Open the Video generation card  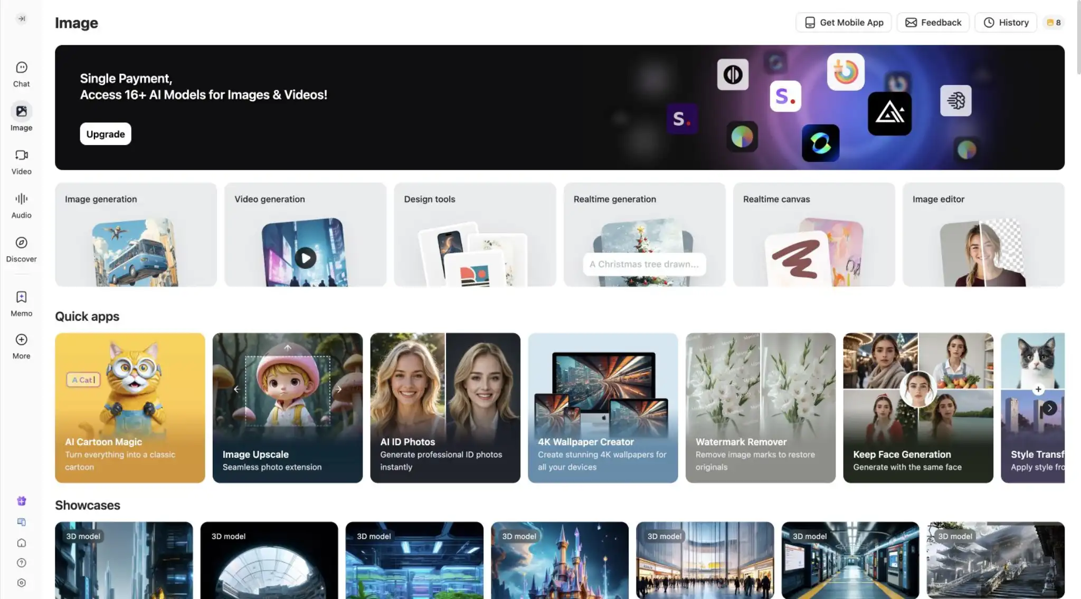305,235
